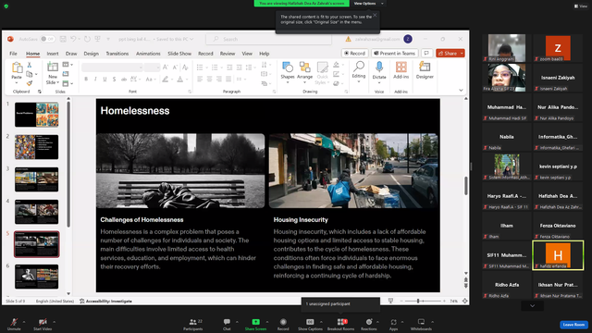Click the PowerPoint Record button in ribbon header
592x333 pixels.
(x=354, y=54)
